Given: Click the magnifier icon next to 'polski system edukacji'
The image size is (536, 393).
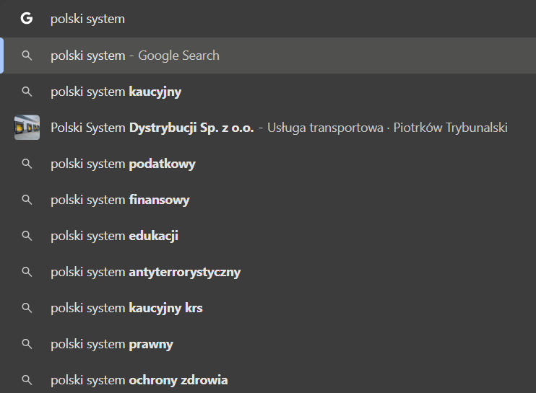Looking at the screenshot, I should tap(27, 236).
